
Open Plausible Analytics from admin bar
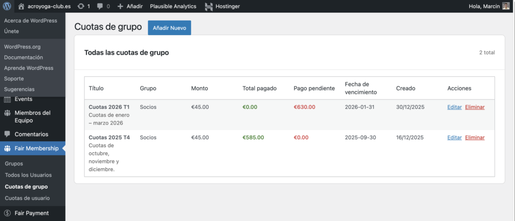tap(174, 7)
